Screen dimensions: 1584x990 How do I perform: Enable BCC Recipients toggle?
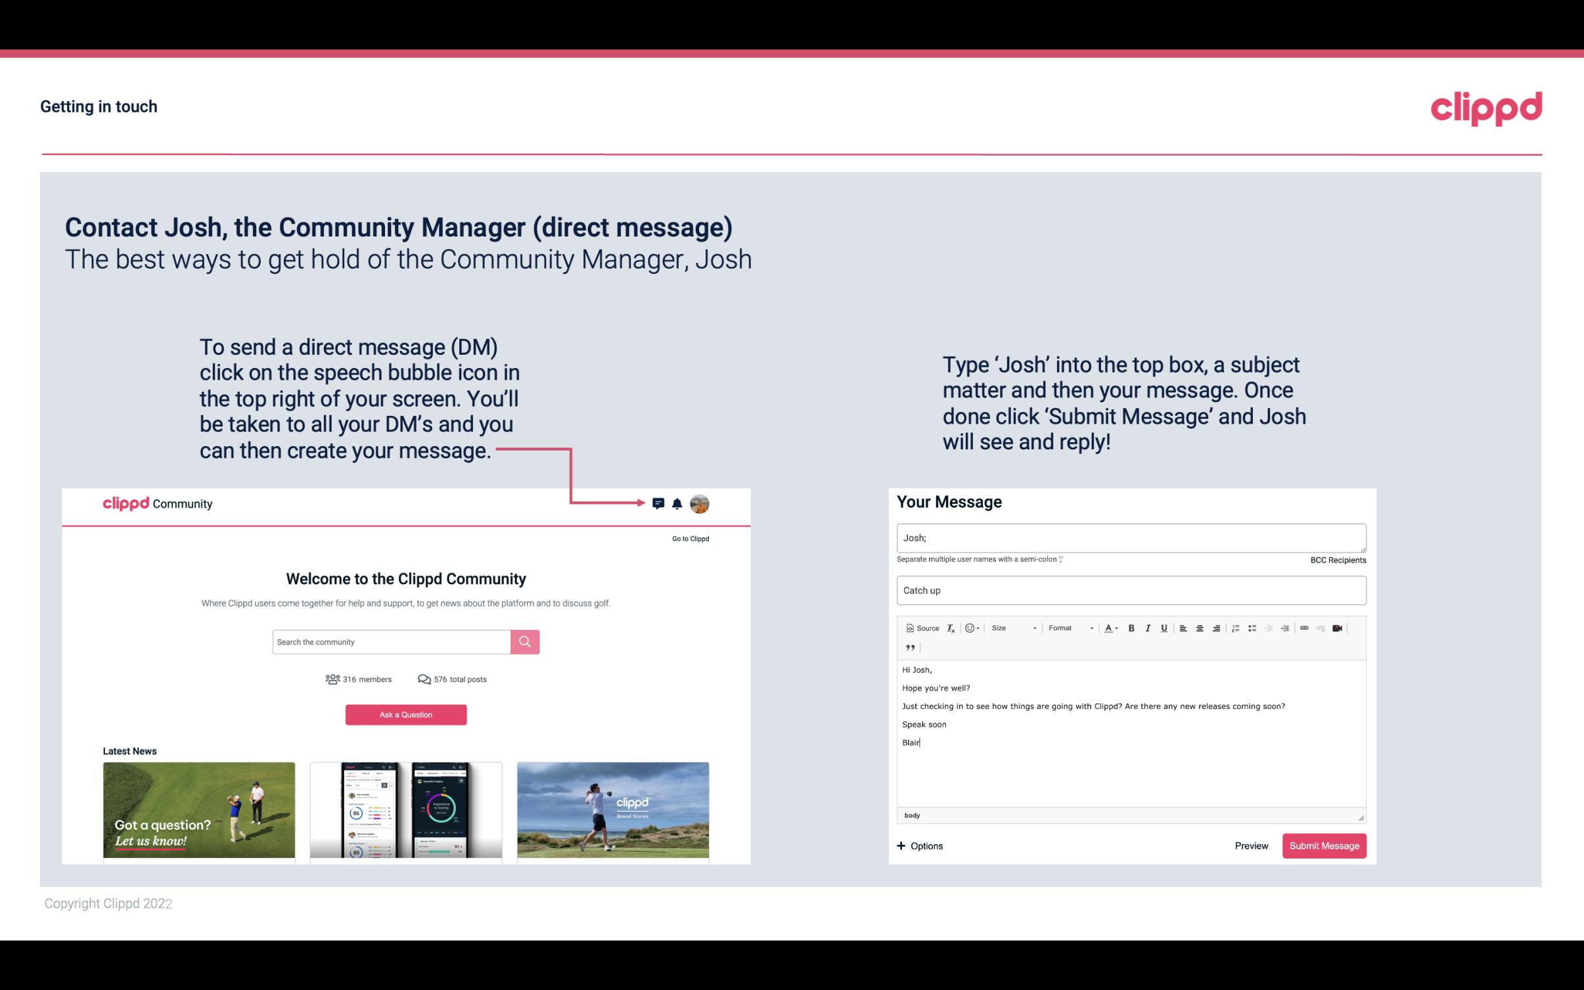(x=1338, y=560)
